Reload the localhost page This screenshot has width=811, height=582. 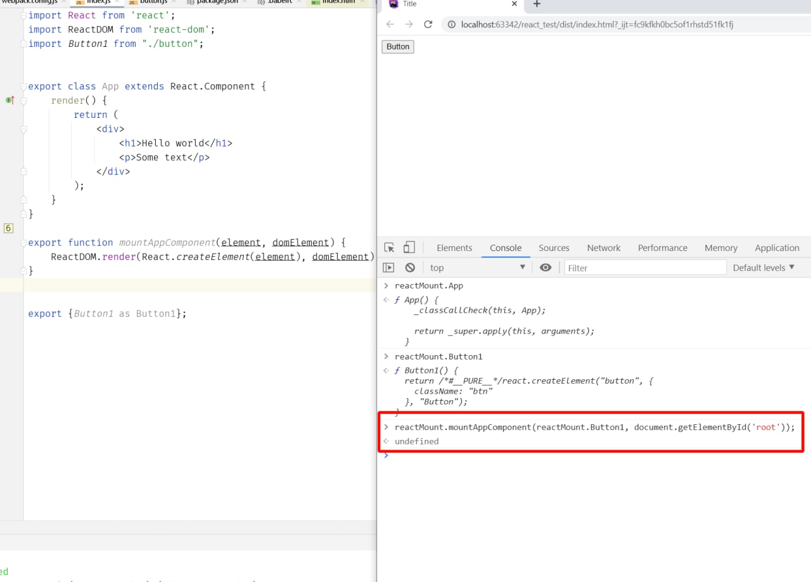pos(428,24)
